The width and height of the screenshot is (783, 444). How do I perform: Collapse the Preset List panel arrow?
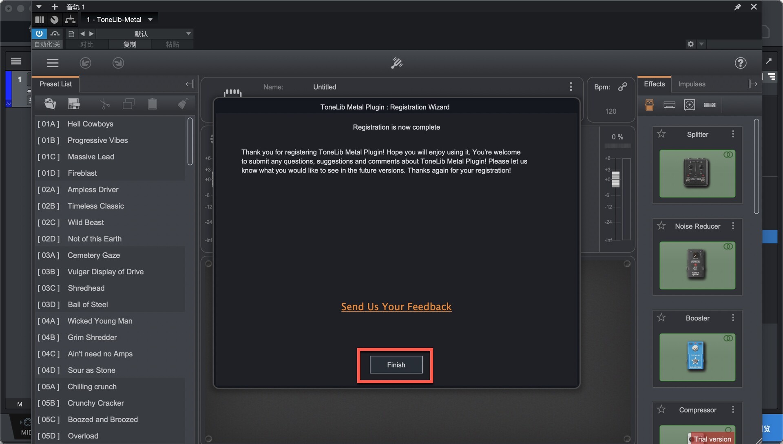(x=190, y=84)
